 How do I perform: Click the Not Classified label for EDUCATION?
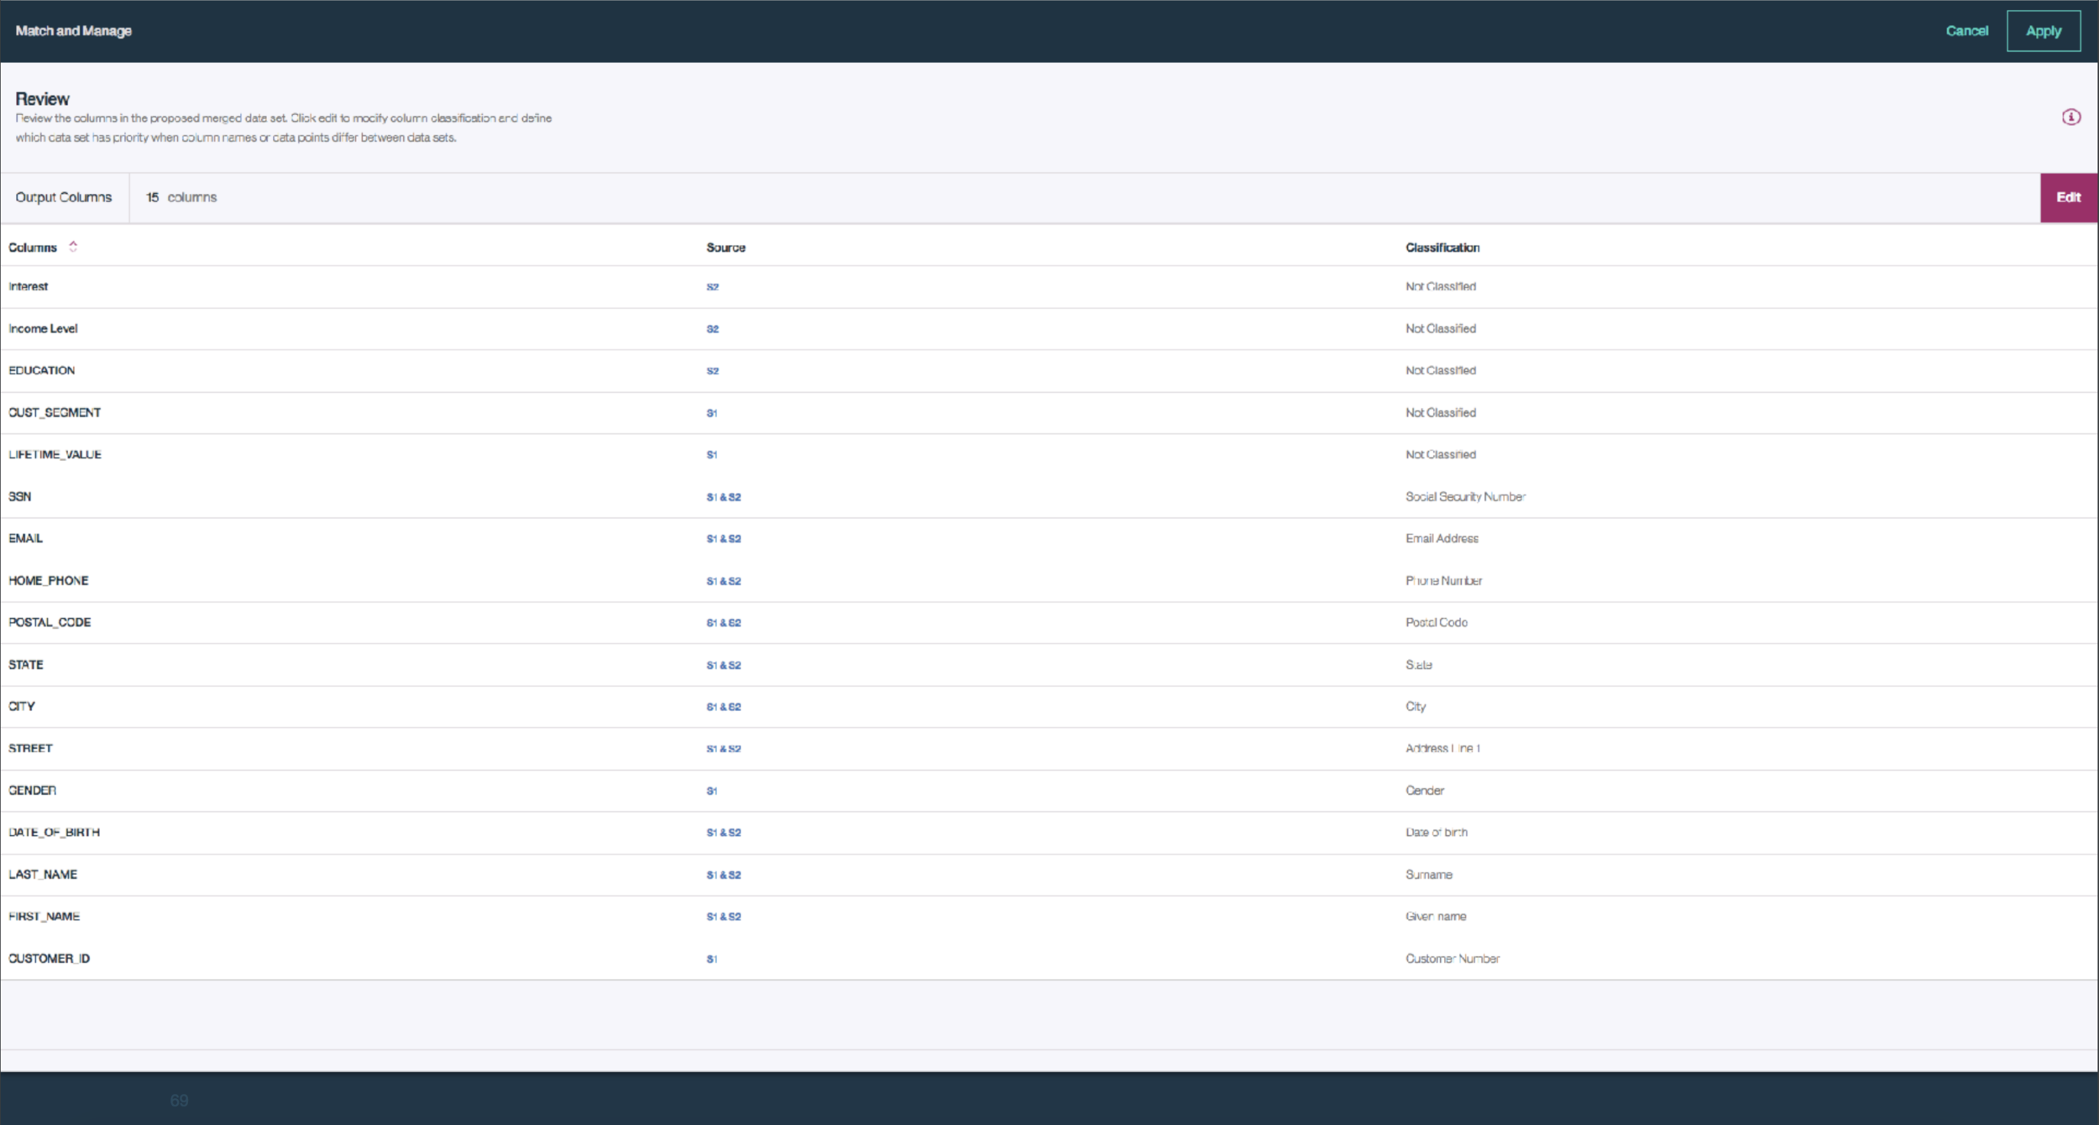click(1439, 370)
